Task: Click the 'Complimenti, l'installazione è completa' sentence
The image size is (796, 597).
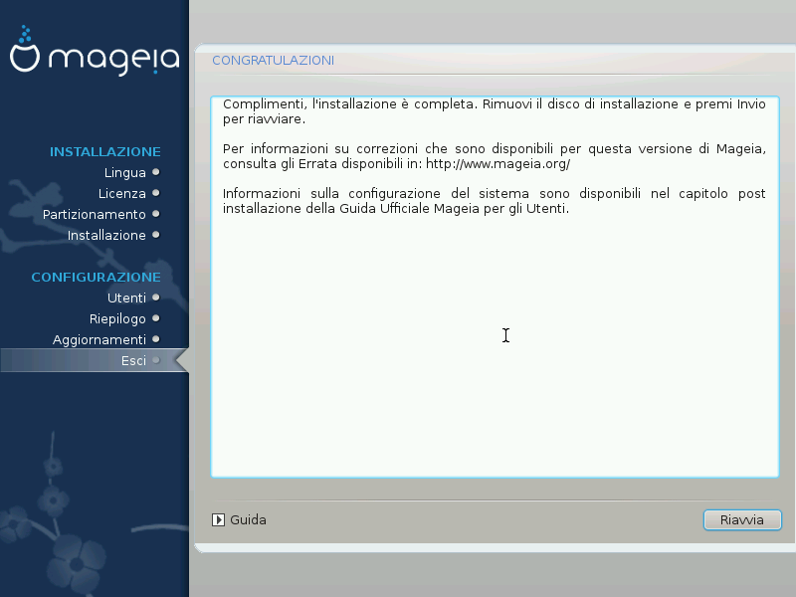Action: click(x=350, y=104)
